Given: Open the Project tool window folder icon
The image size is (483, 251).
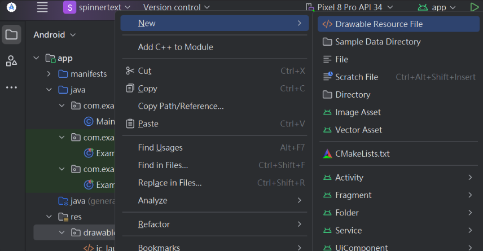Looking at the screenshot, I should (x=11, y=34).
